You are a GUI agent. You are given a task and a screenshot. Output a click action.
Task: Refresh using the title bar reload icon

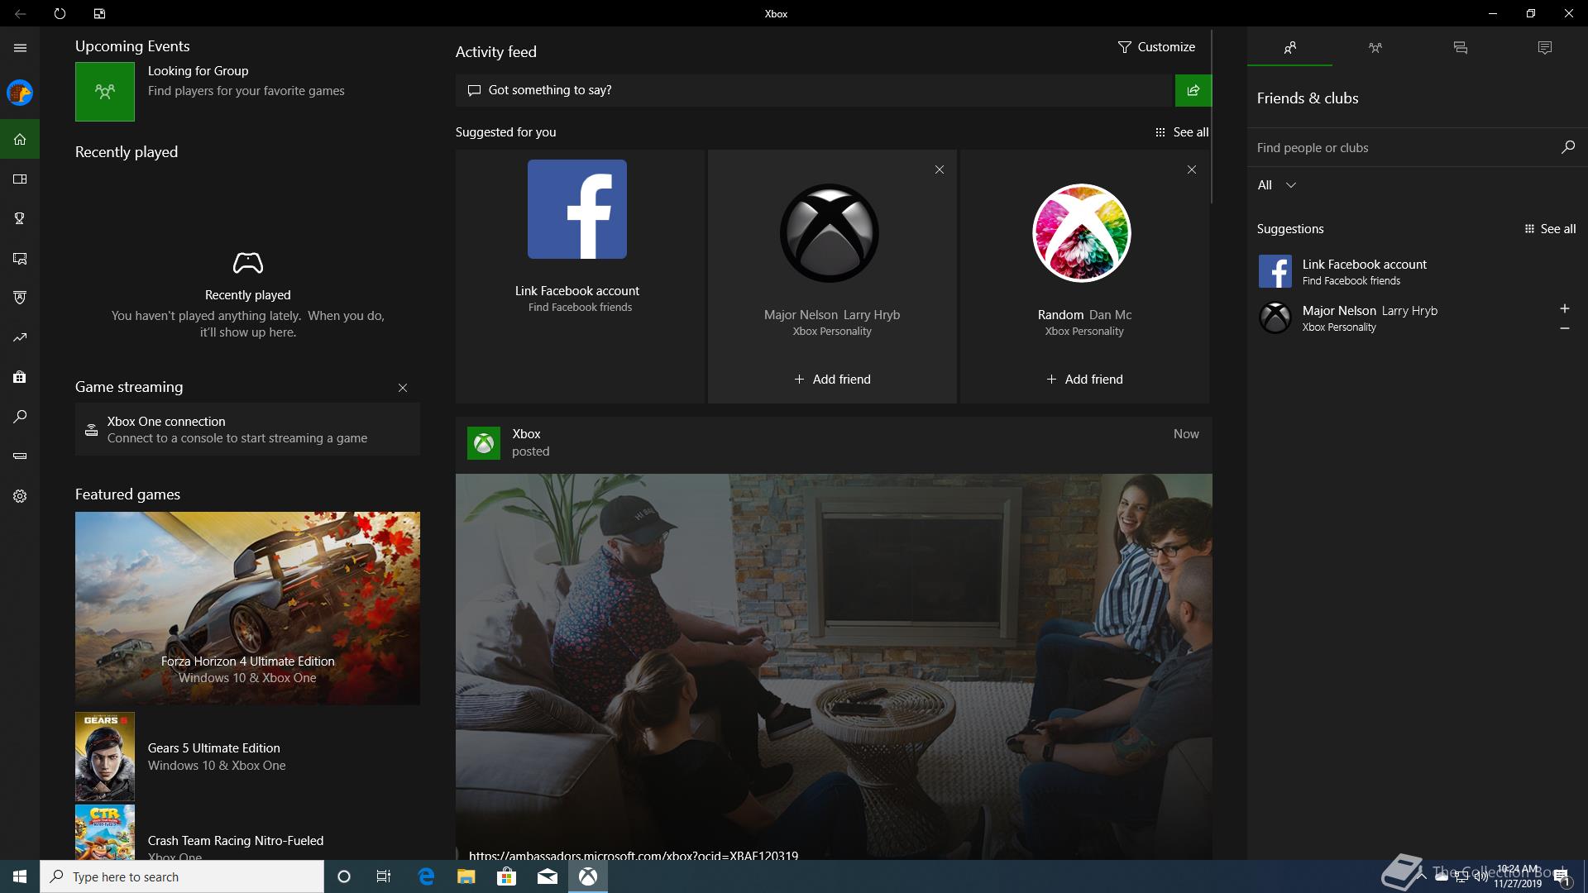tap(60, 13)
